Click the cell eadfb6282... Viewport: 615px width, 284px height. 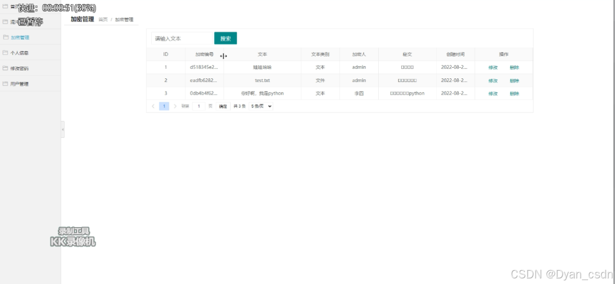pyautogui.click(x=204, y=80)
